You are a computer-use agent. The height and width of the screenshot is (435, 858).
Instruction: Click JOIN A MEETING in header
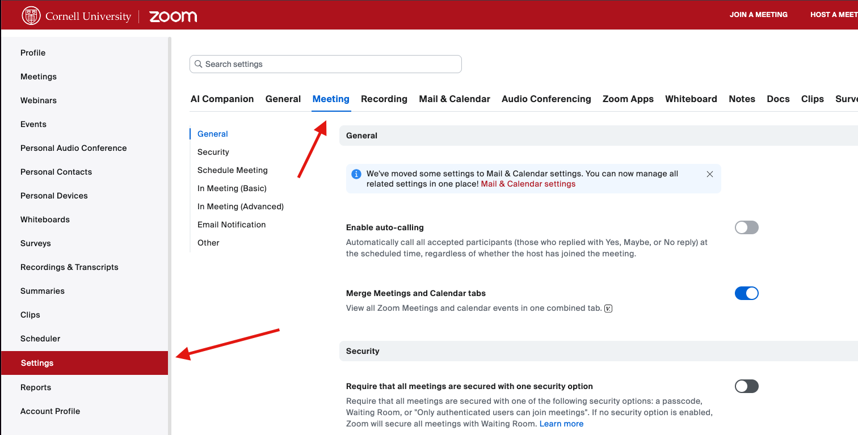pyautogui.click(x=758, y=15)
